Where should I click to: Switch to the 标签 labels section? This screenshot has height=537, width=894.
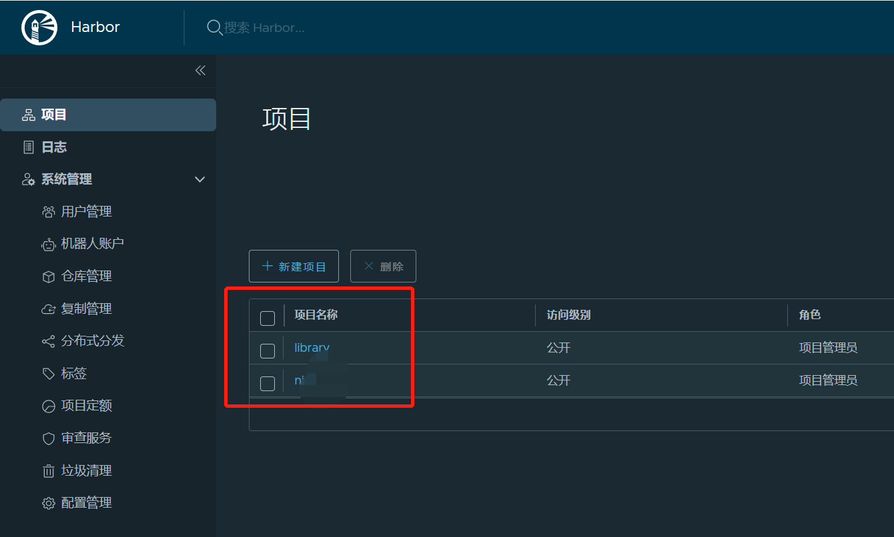click(49, 373)
